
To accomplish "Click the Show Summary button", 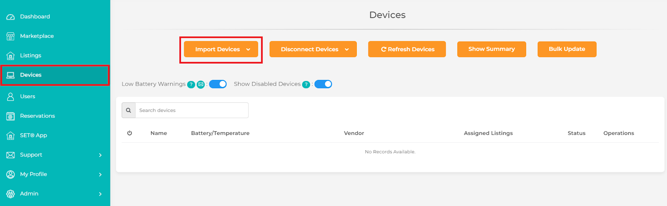I will [491, 49].
